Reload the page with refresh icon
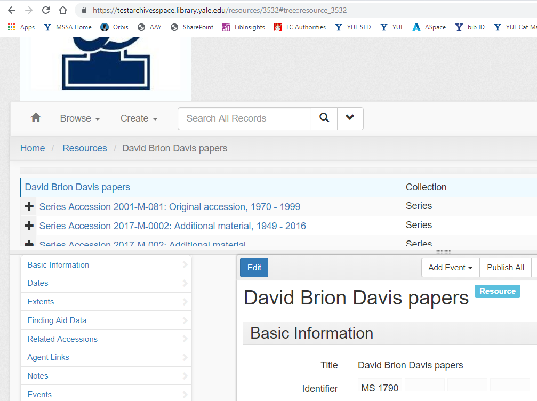This screenshot has height=401, width=537. point(46,10)
